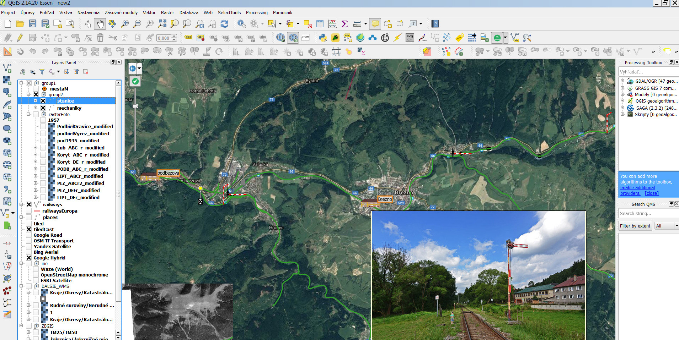Click the filter legend funnel icon in Layers Panel
679x340 pixels.
point(42,72)
